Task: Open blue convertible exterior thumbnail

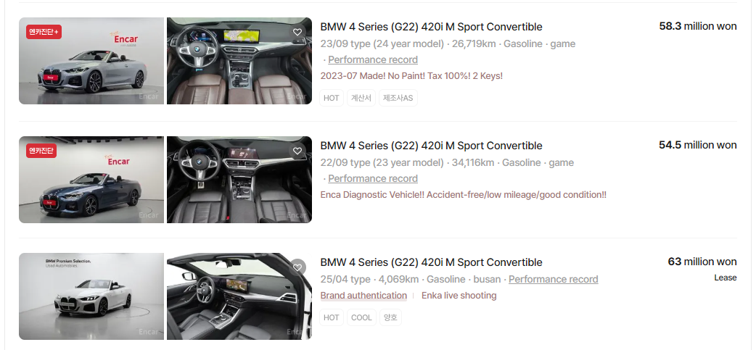Action: [91, 180]
